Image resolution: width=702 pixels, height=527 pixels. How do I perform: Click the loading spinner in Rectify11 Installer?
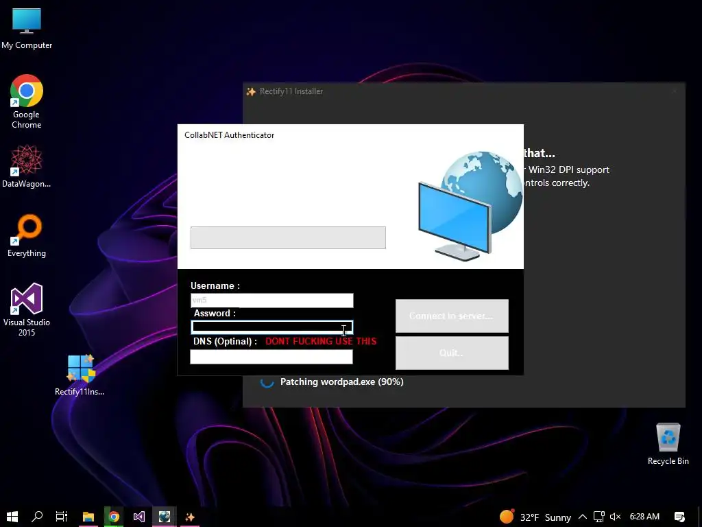coord(267,382)
